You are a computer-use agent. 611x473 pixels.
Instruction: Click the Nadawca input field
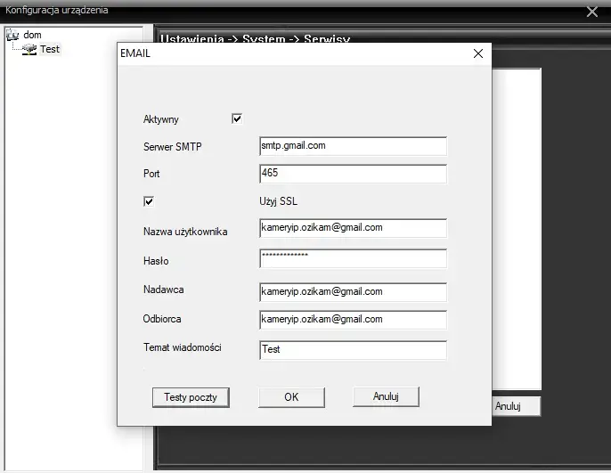(x=353, y=292)
